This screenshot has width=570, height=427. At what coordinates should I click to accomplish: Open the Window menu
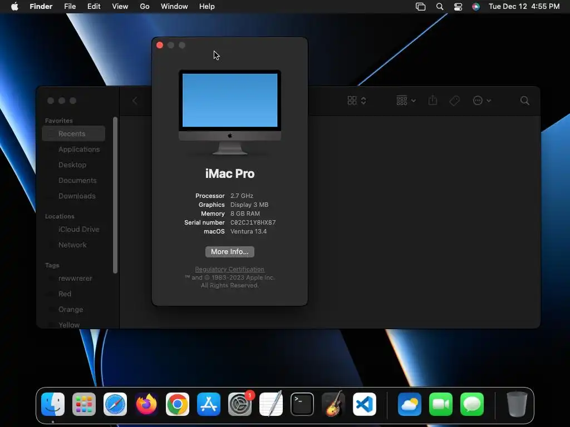[x=174, y=7]
